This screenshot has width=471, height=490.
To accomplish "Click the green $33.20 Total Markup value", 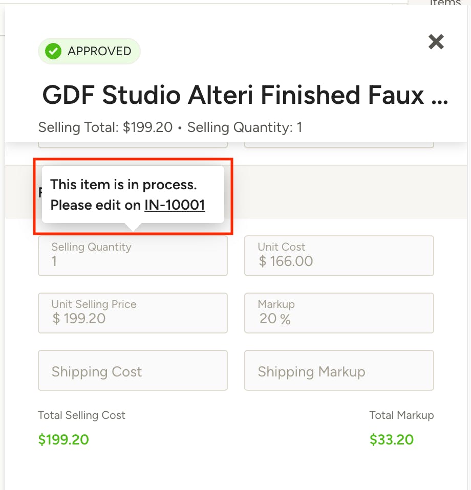I will [x=392, y=439].
